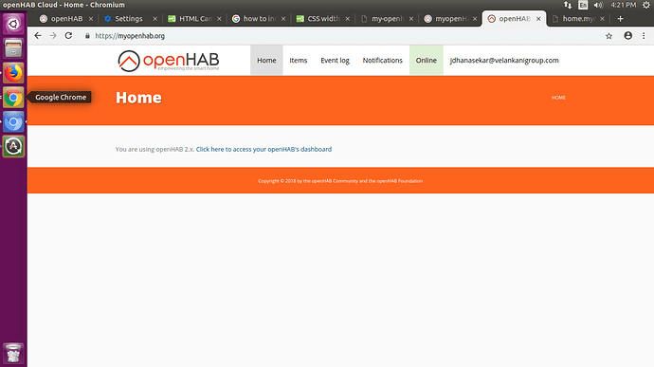
Task: Open Software Updater in the launcher
Action: [13, 146]
